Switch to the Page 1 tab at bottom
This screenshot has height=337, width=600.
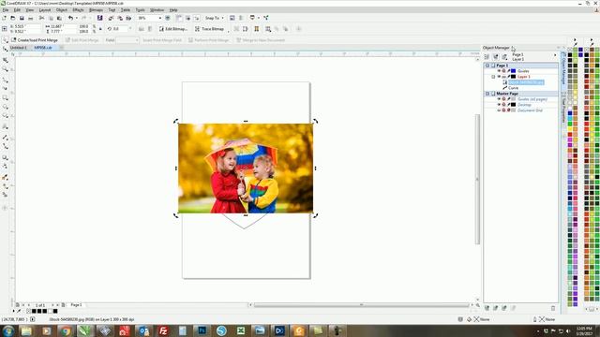(76, 305)
